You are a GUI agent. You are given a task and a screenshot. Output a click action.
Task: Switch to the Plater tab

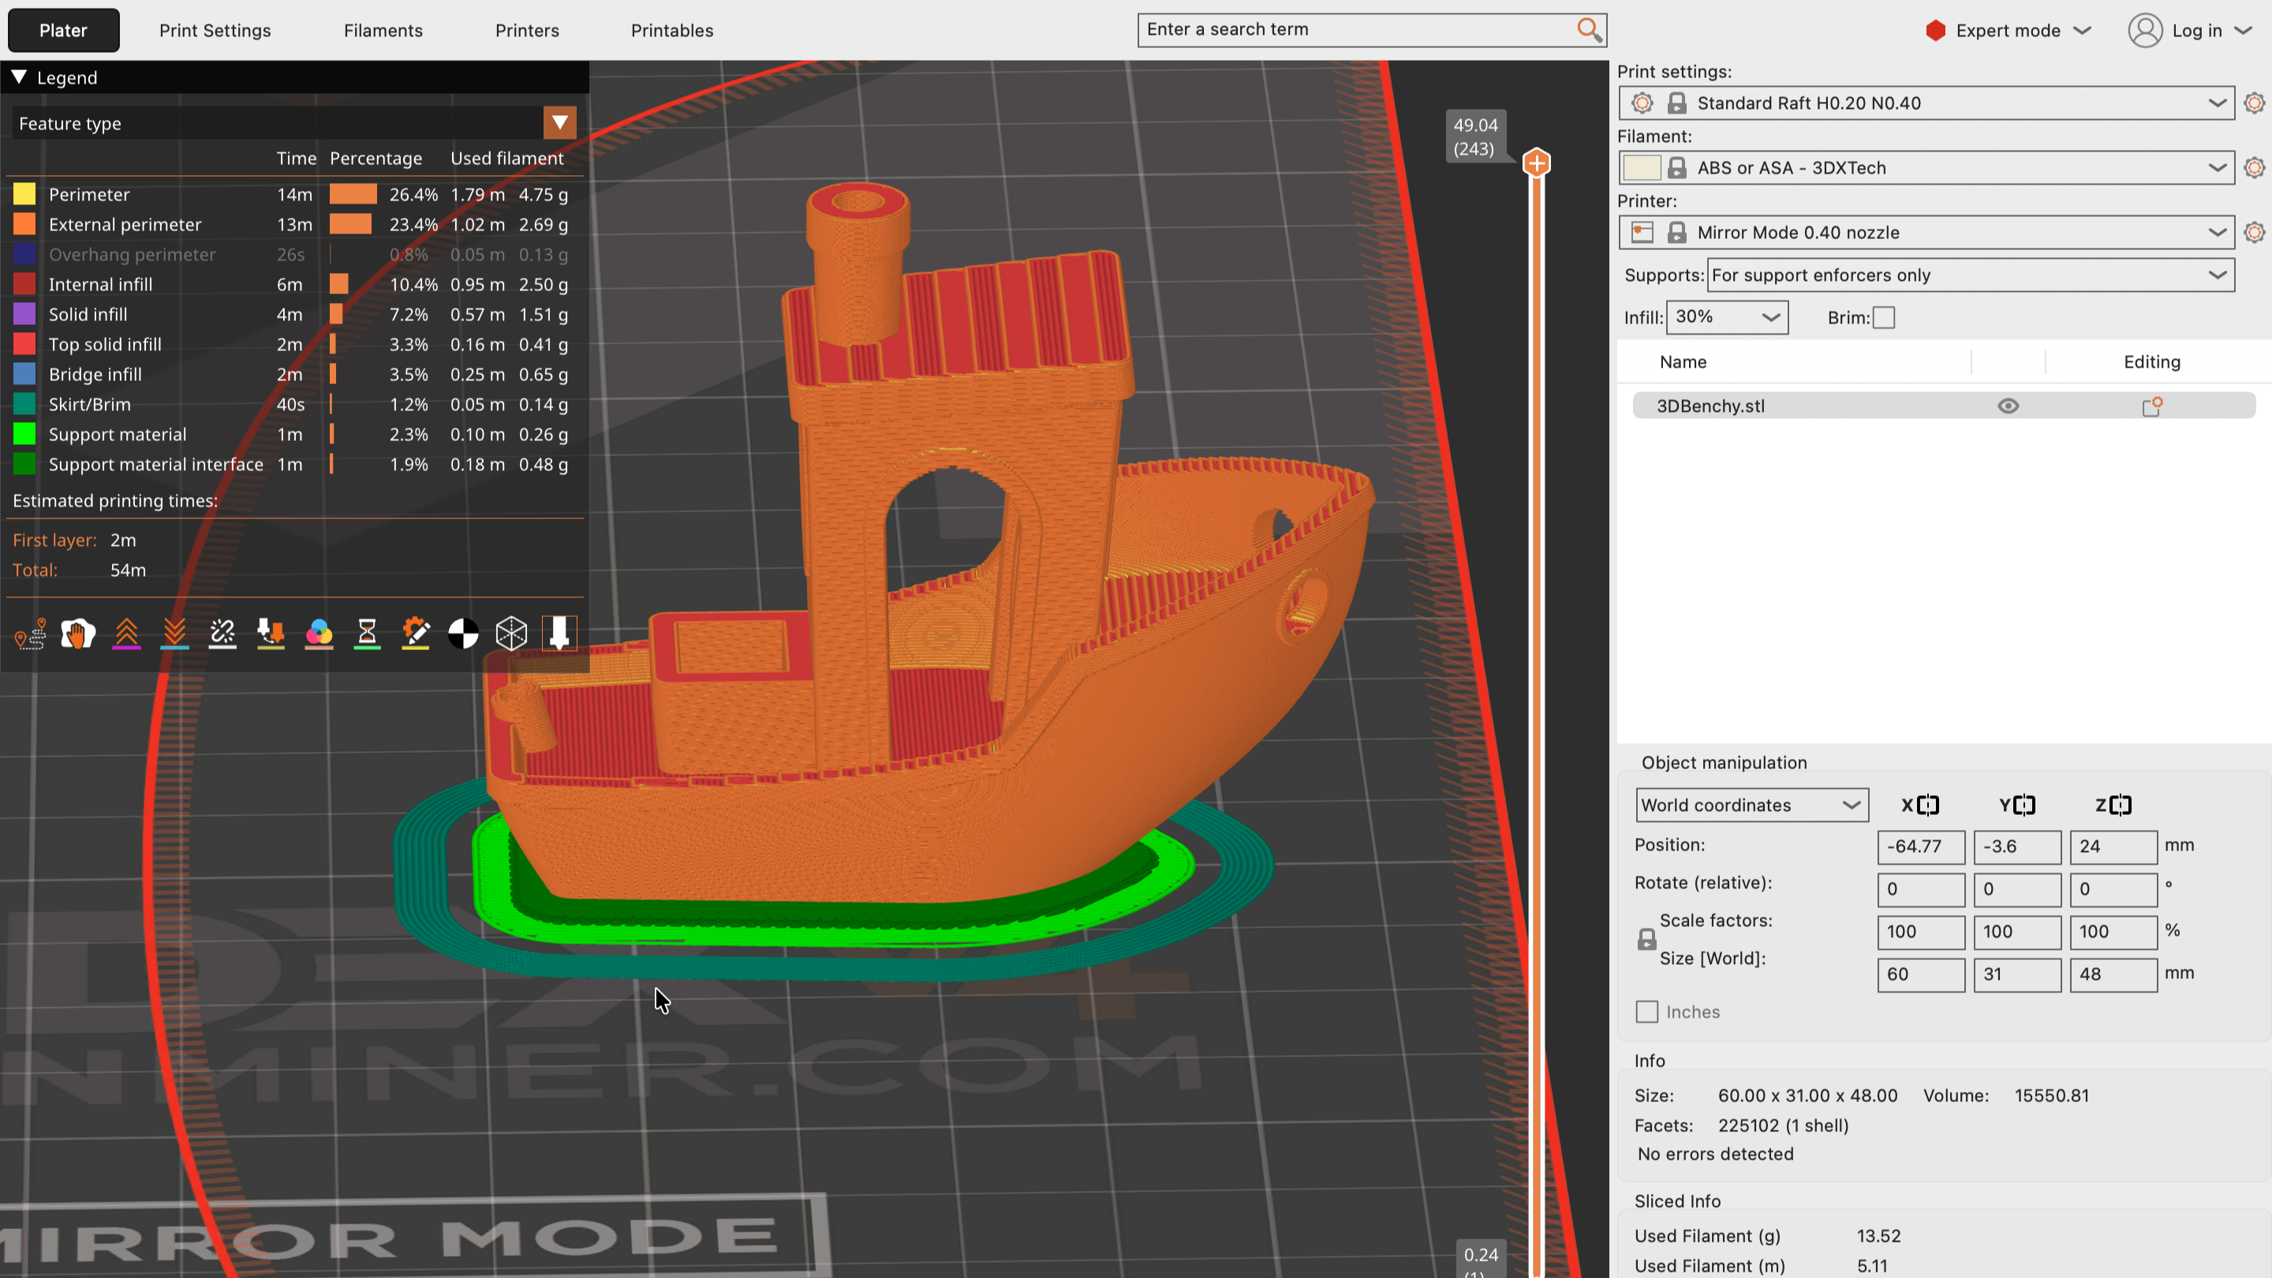[63, 31]
